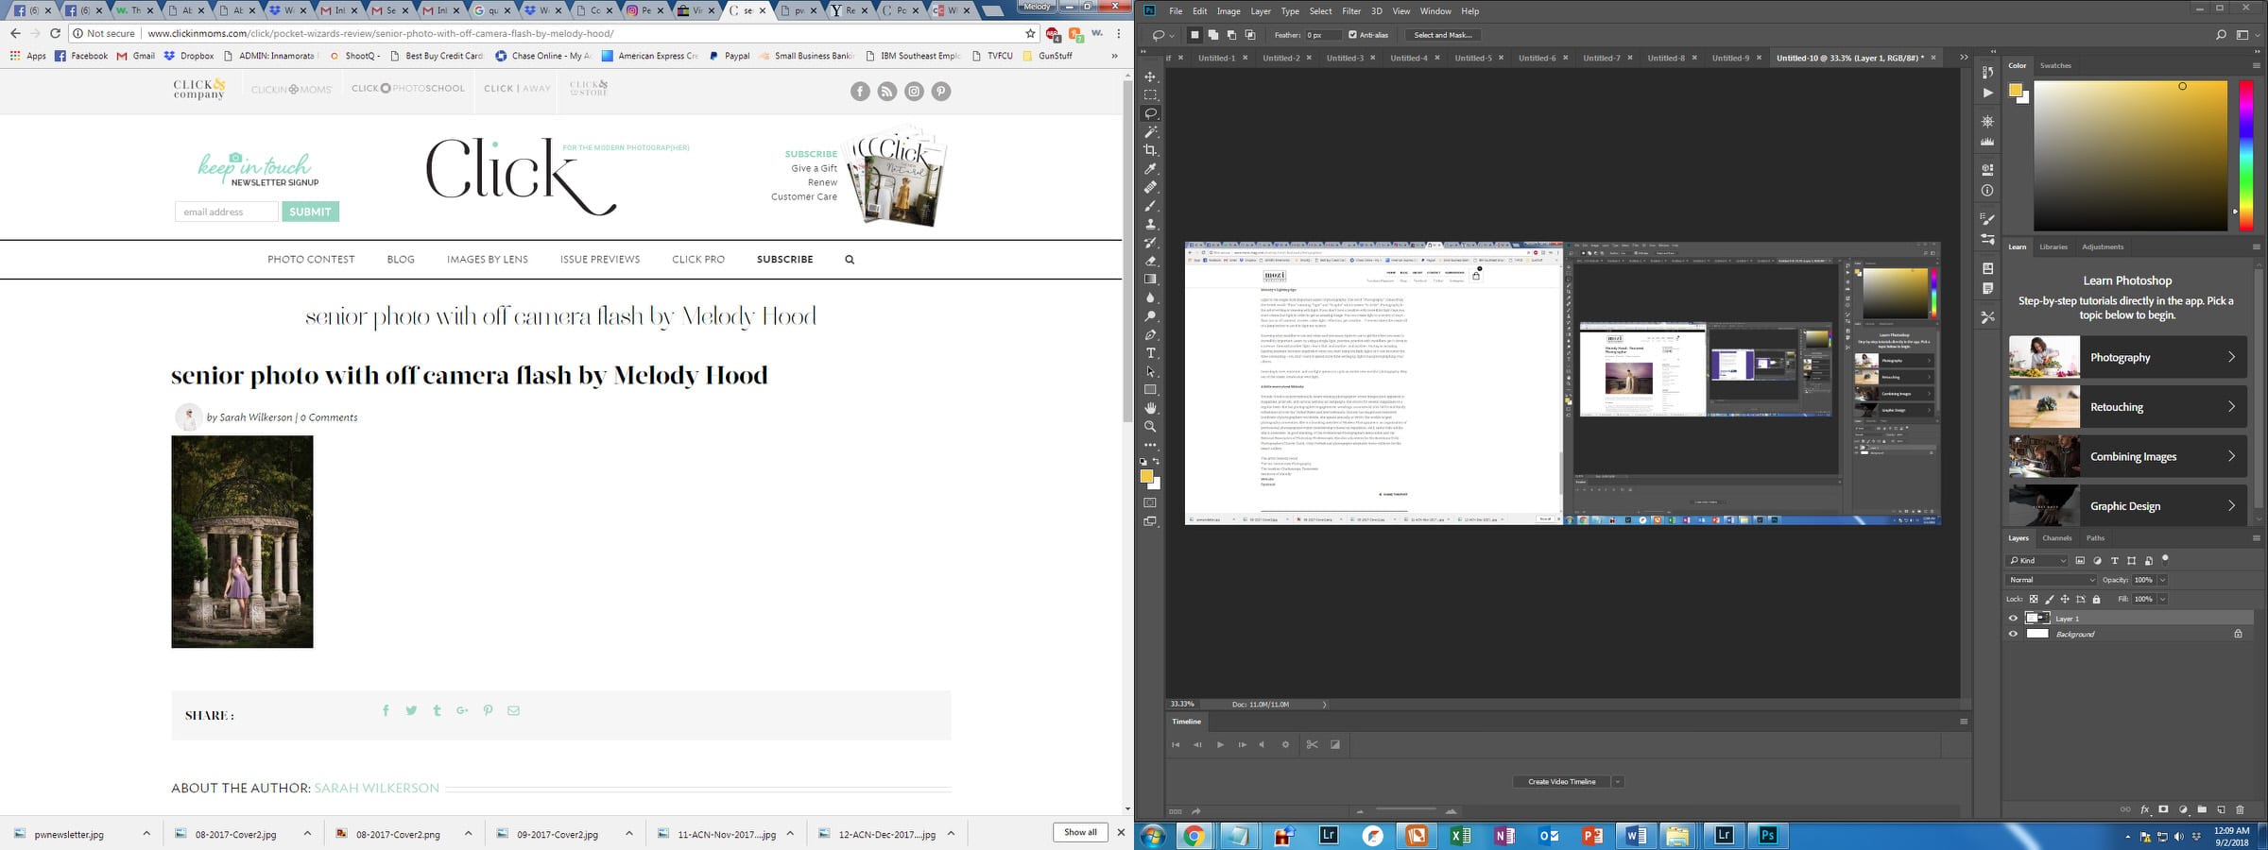Uncheck the Anti-alias checkbox
The height and width of the screenshot is (850, 2268).
[1352, 35]
